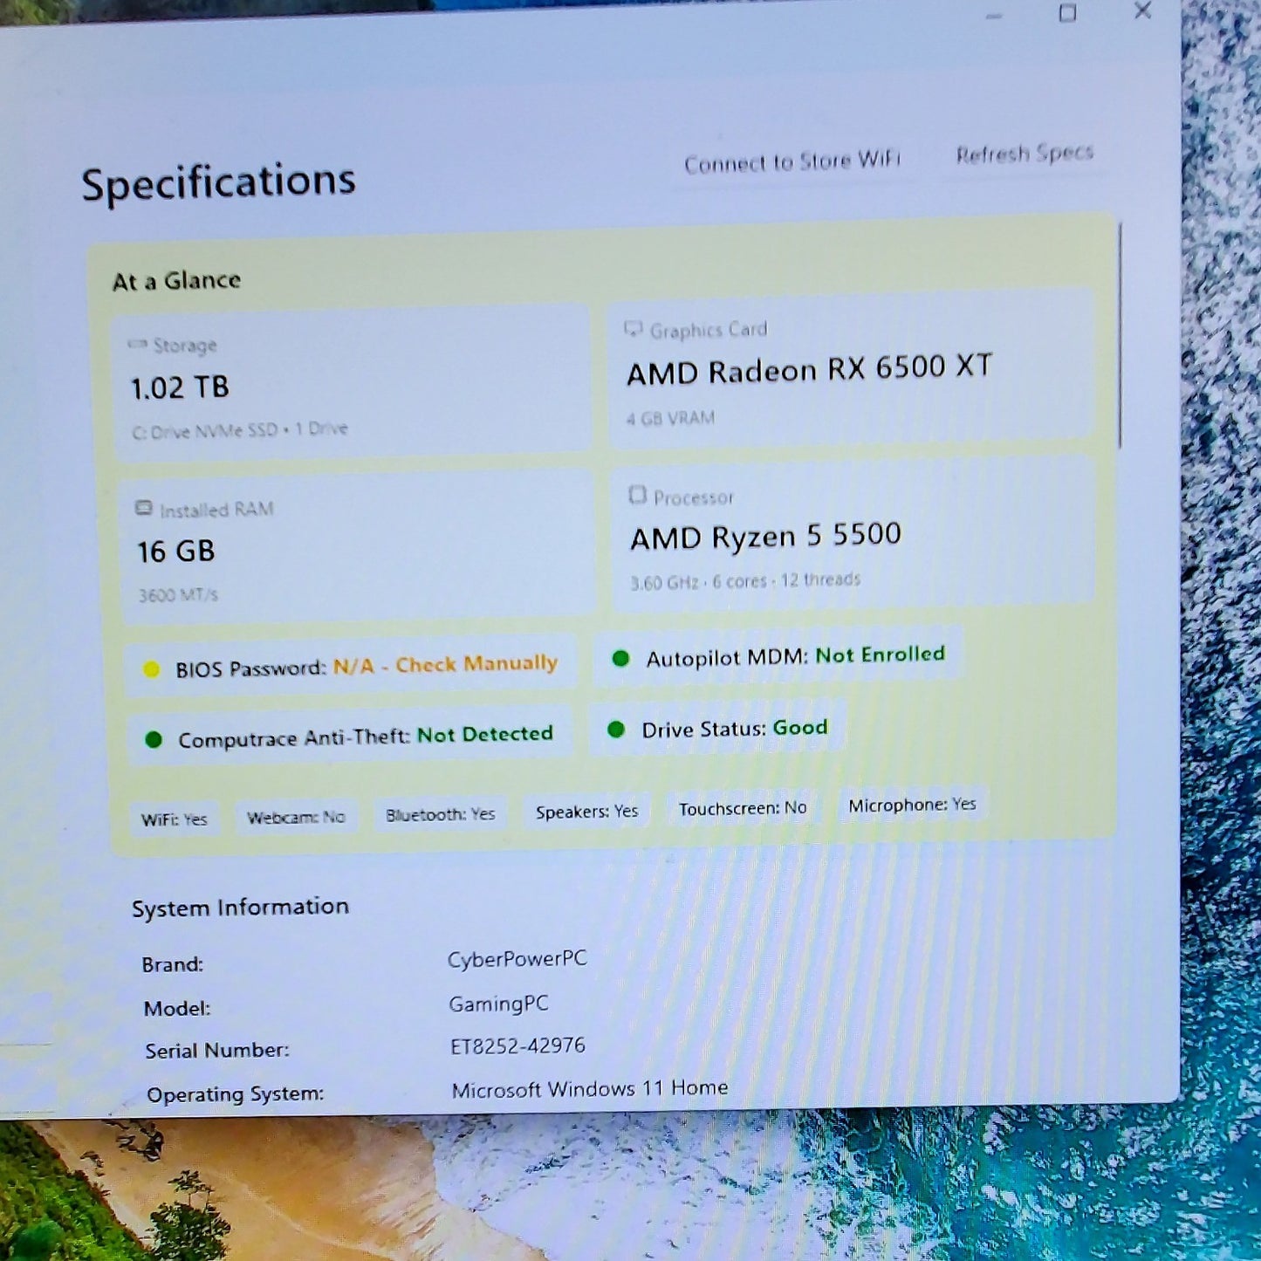Open the AMD Ryzen 5 5500 processor card
Viewport: 1261px width, 1261px height.
click(x=853, y=534)
